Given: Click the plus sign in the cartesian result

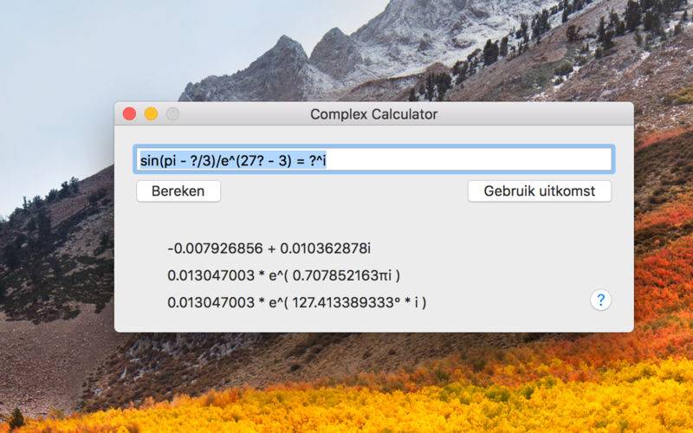Looking at the screenshot, I should click(x=271, y=249).
